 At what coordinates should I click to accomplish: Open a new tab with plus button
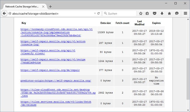(50, 6)
